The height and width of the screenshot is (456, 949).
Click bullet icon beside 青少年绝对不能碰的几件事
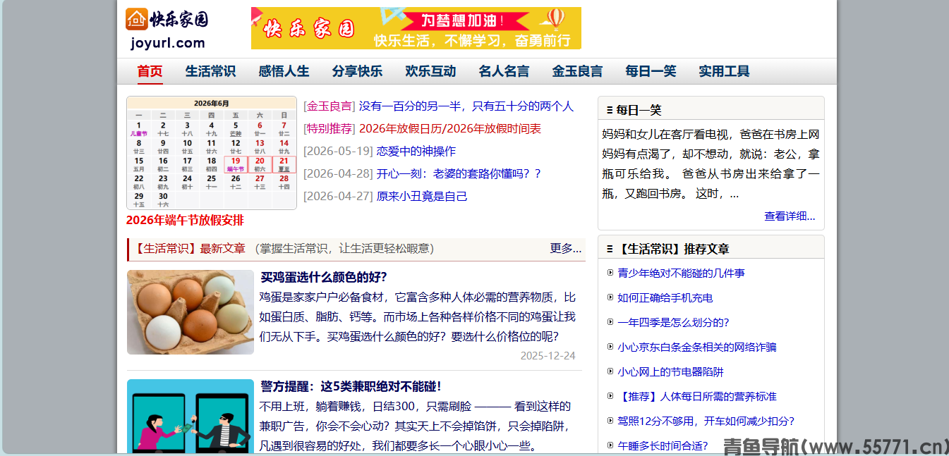point(610,273)
